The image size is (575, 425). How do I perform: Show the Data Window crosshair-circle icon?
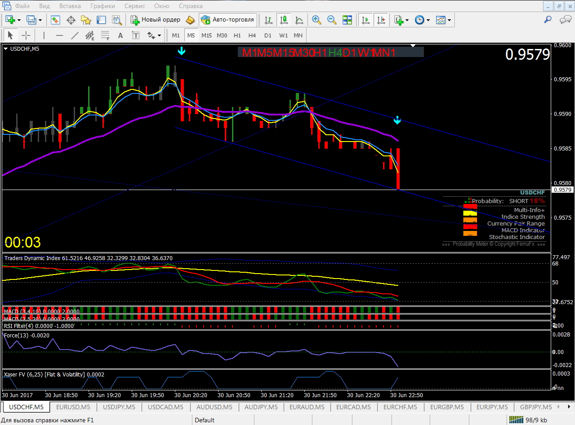click(71, 20)
